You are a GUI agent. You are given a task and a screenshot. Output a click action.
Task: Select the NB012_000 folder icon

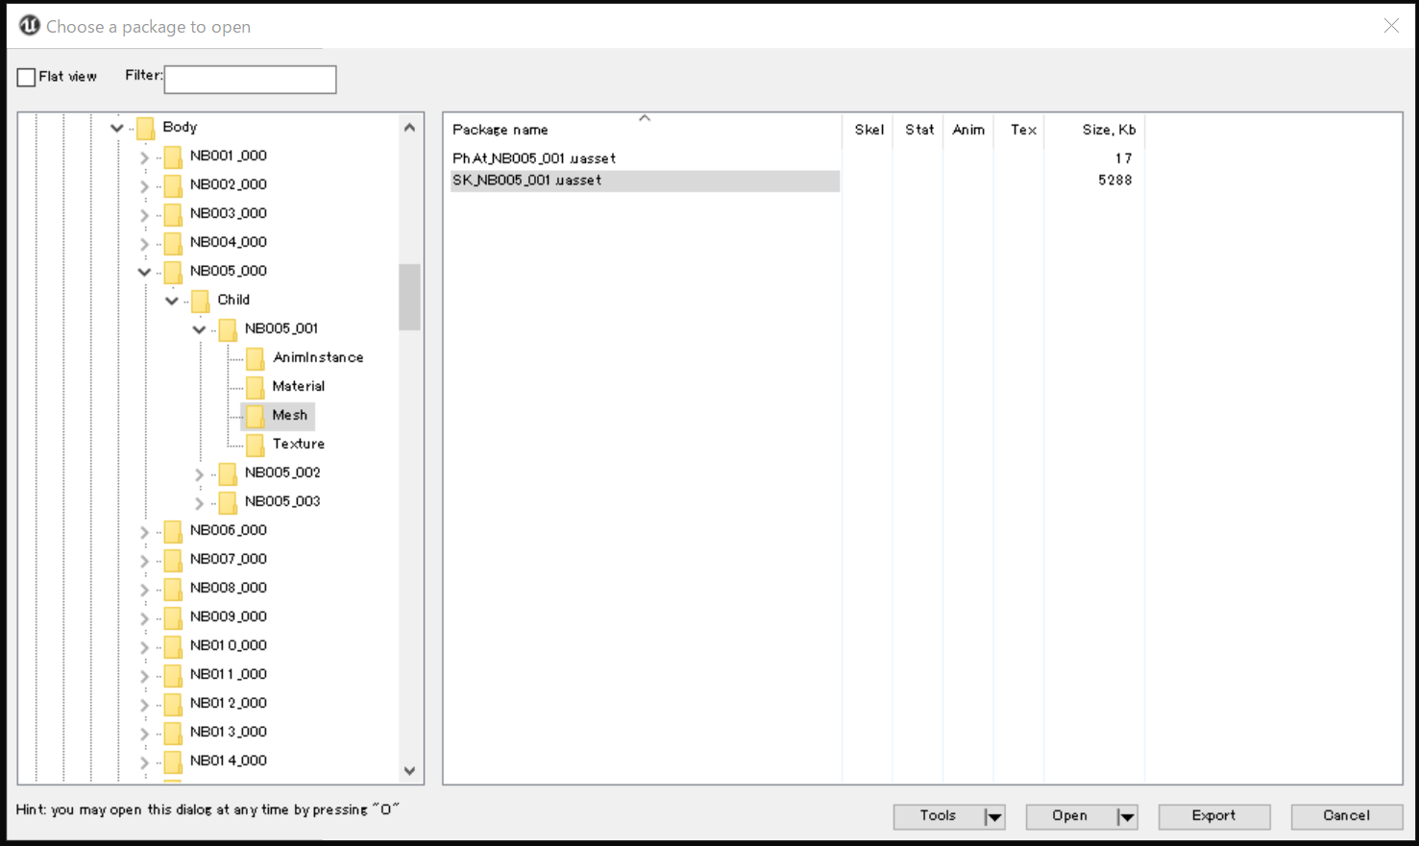[x=173, y=704]
